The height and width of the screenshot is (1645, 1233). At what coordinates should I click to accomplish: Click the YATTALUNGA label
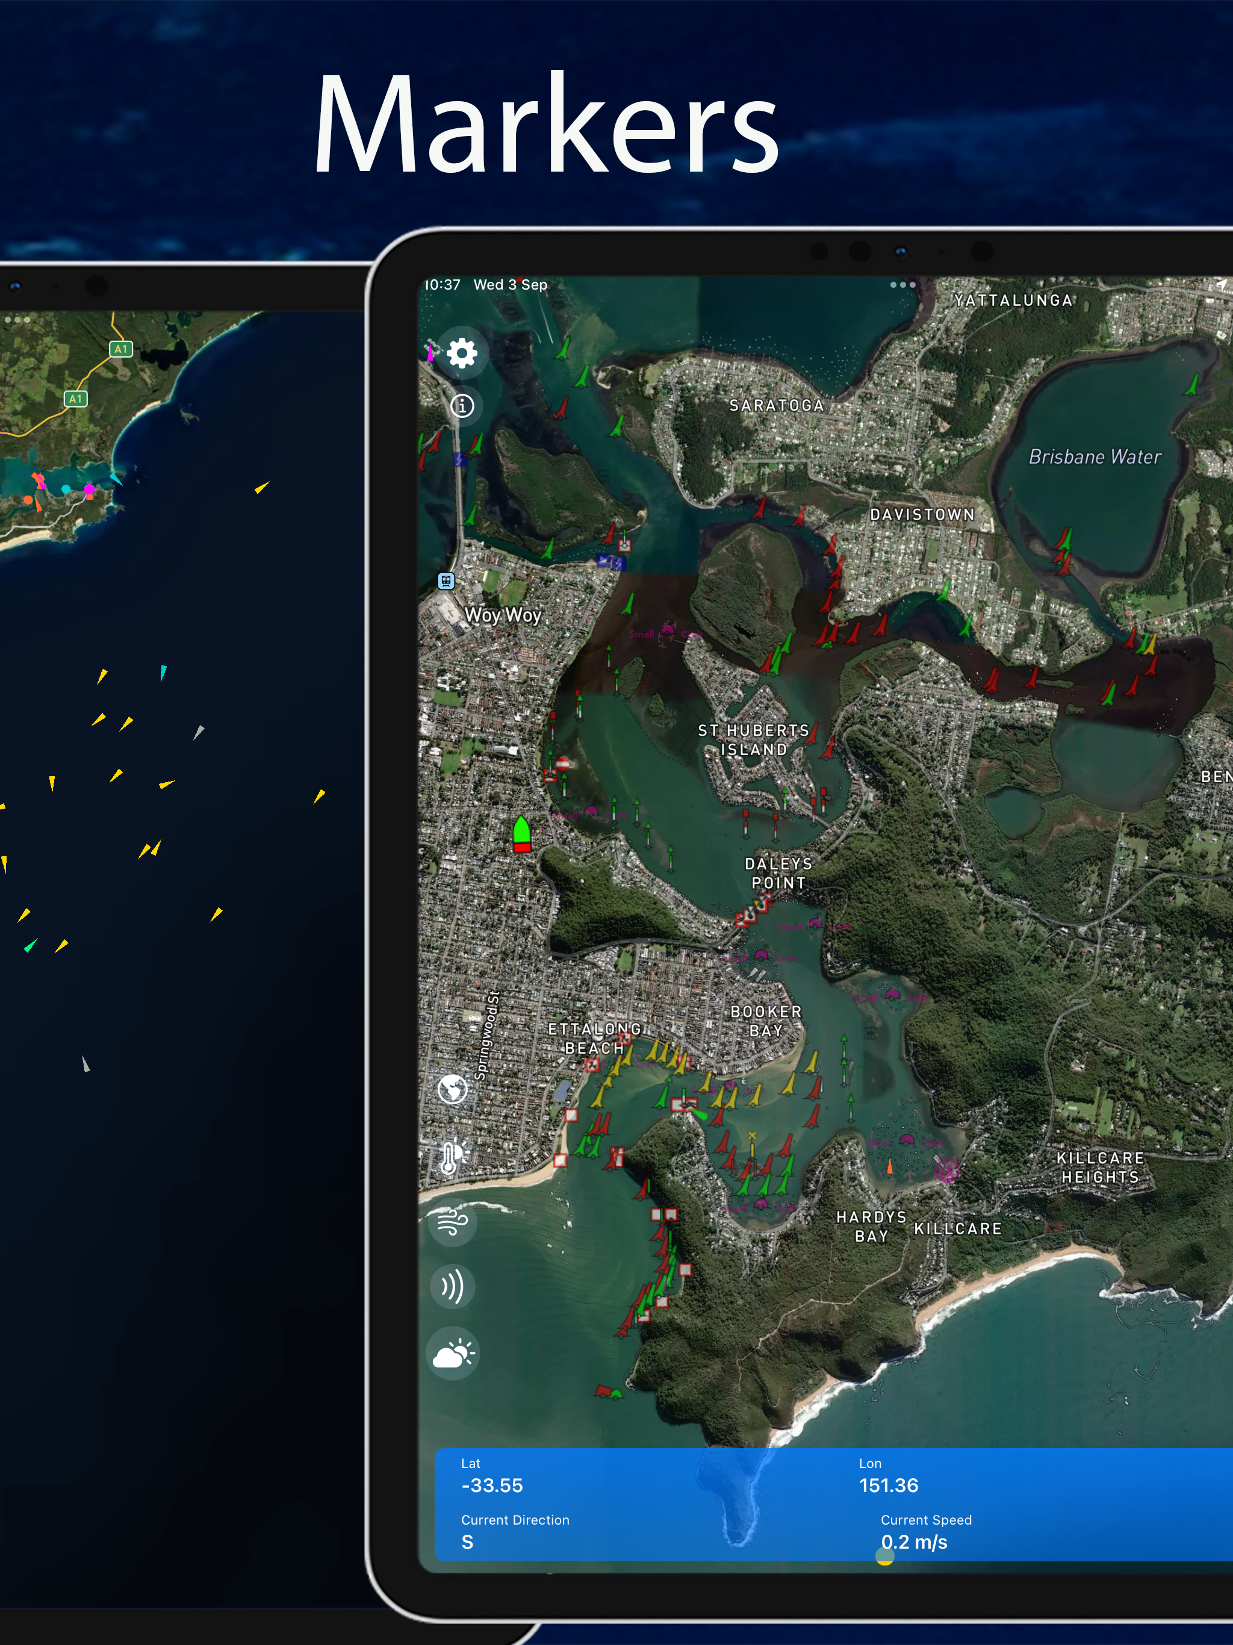(1014, 300)
